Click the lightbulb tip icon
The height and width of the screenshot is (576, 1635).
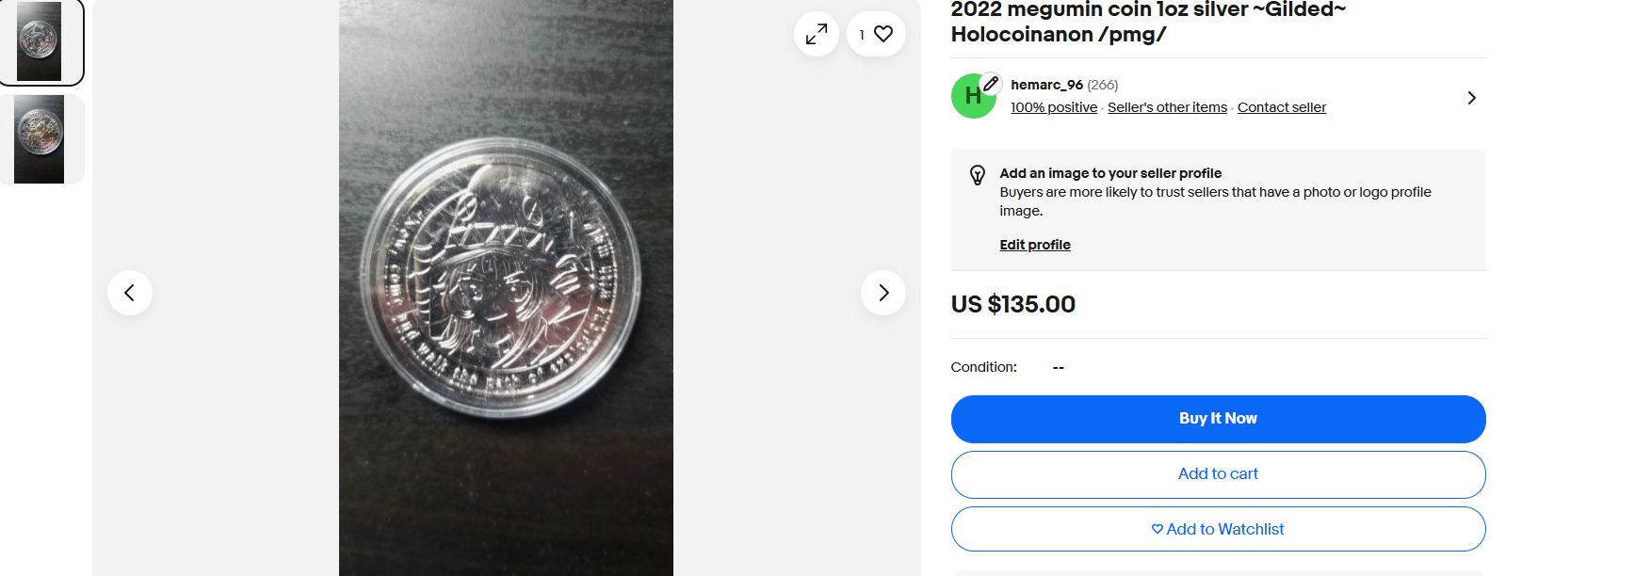(978, 175)
